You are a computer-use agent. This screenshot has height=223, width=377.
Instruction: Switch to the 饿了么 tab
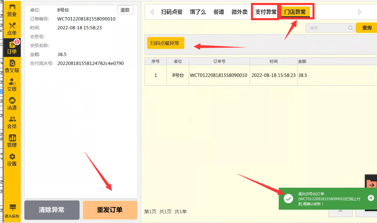click(198, 12)
